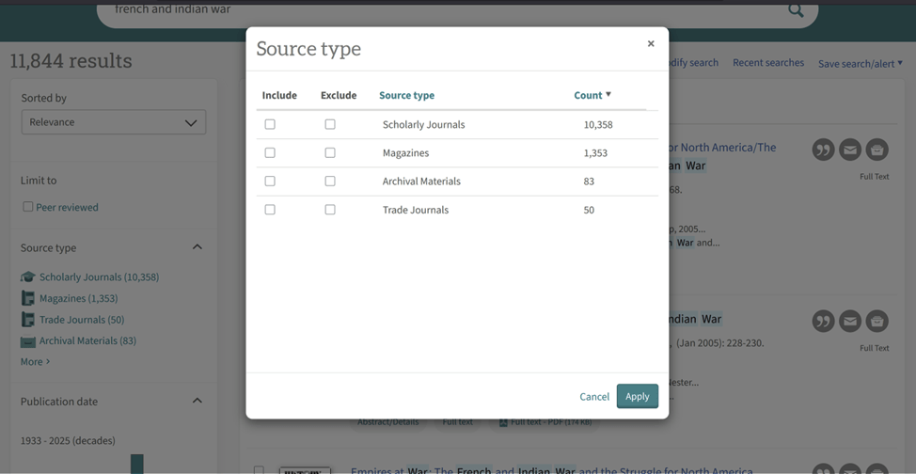Open the Save search/alert menu
916x474 pixels.
point(860,63)
